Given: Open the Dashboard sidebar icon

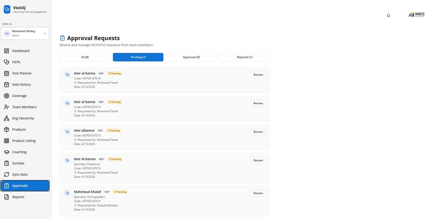Looking at the screenshot, I should (6, 51).
